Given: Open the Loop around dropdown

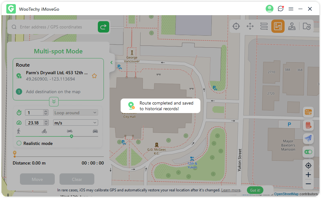Looking at the screenshot, I should point(75,113).
